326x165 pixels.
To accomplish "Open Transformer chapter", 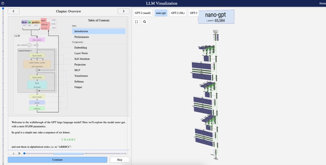I will (x=81, y=76).
